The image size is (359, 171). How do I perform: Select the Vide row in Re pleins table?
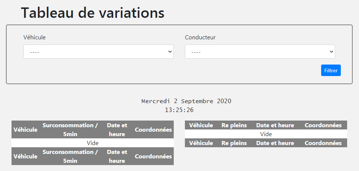click(x=266, y=134)
